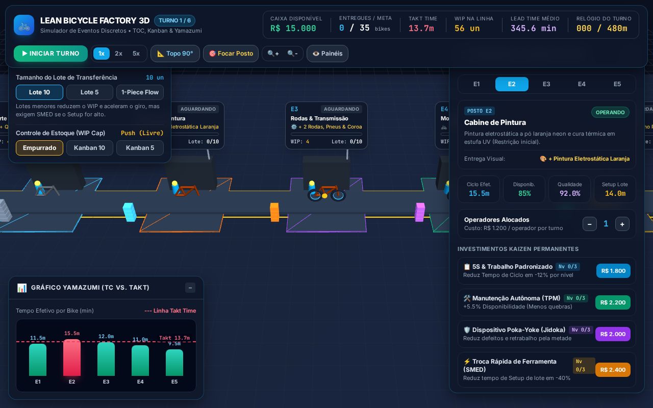Click the Yamazumi bar chart icon
The height and width of the screenshot is (408, 653).
pyautogui.click(x=22, y=288)
